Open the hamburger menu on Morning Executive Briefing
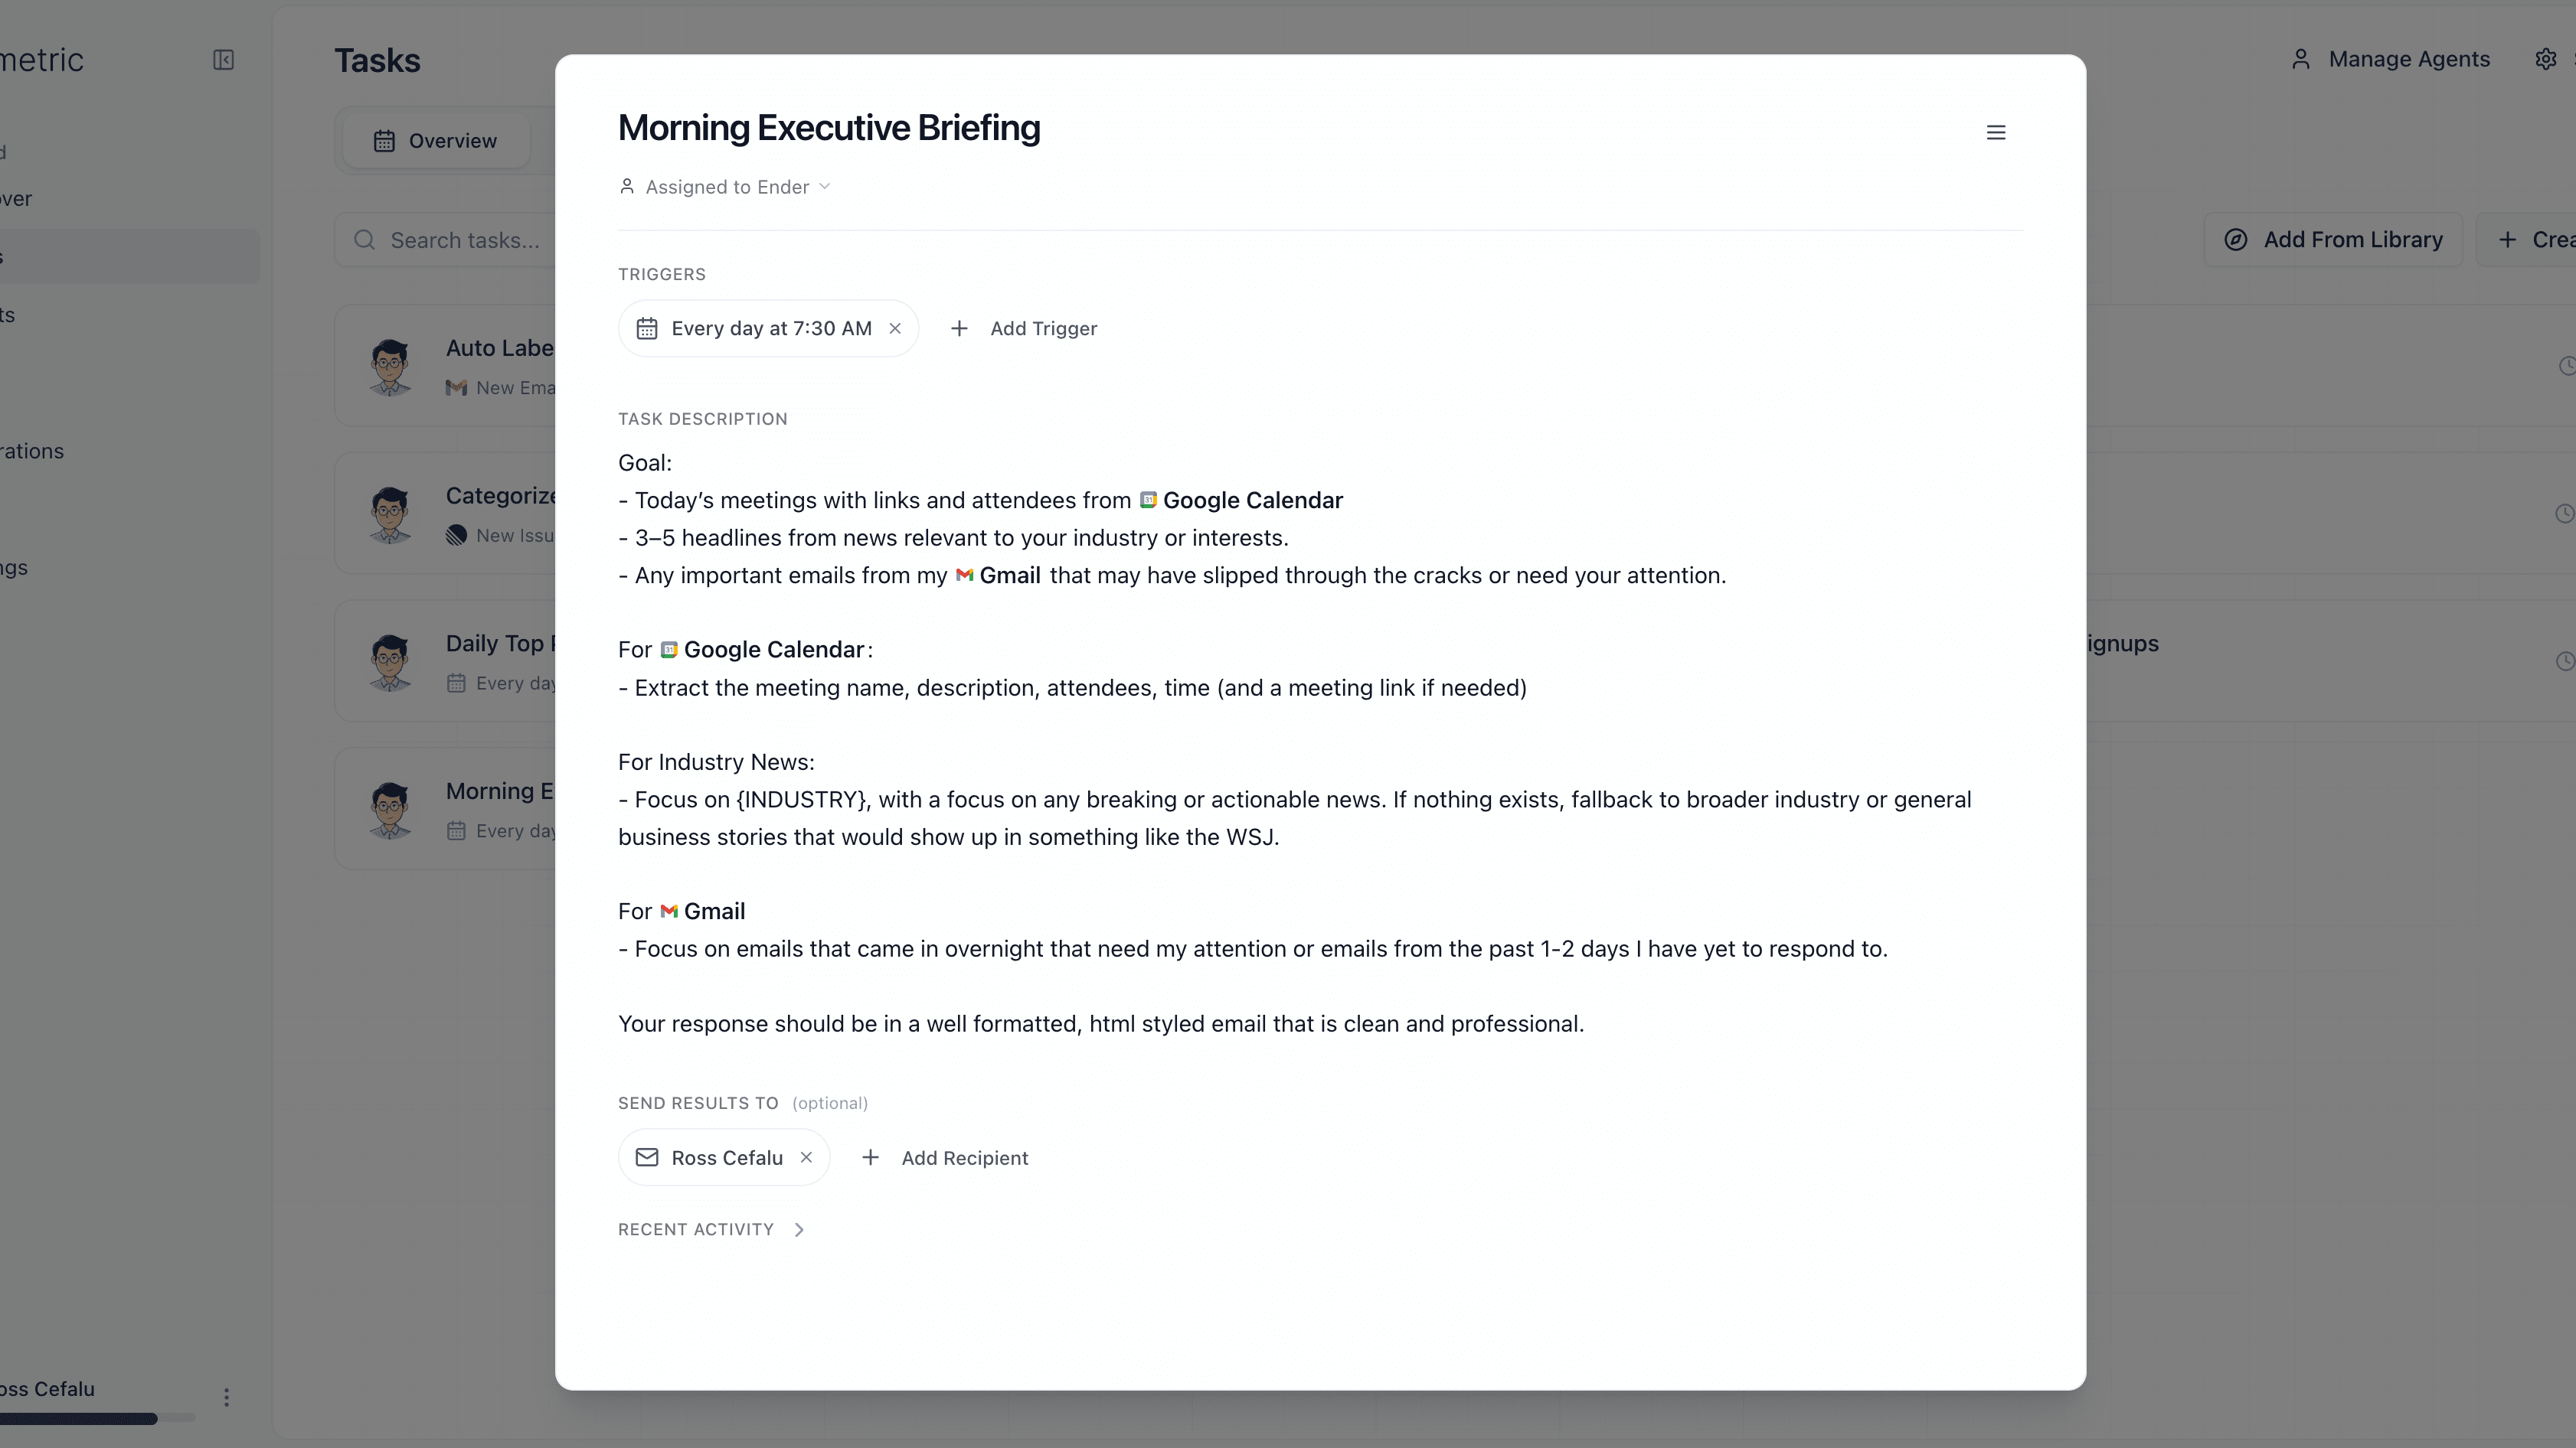2576x1448 pixels. (1996, 132)
